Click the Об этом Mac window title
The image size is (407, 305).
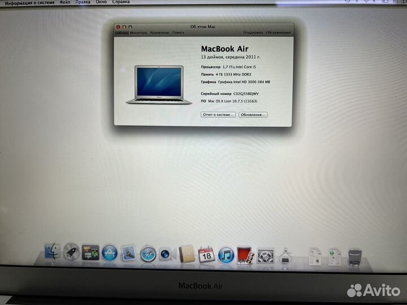(203, 27)
